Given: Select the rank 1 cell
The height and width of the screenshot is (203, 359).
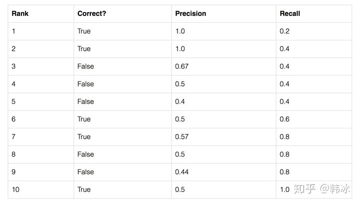Looking at the screenshot, I should pos(13,31).
